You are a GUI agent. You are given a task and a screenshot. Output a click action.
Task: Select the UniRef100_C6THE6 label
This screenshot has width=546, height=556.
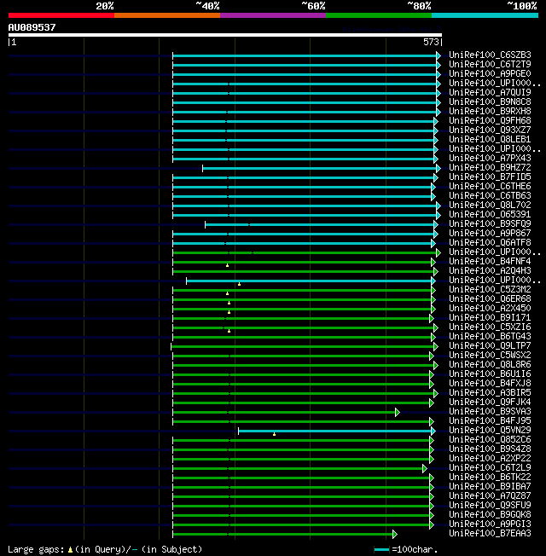490,186
